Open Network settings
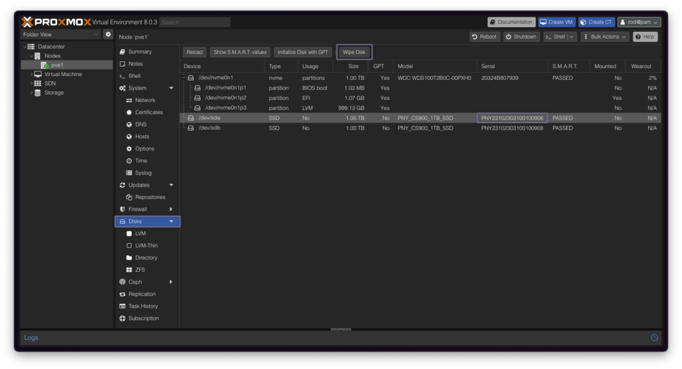This screenshot has height=369, width=682. (145, 100)
